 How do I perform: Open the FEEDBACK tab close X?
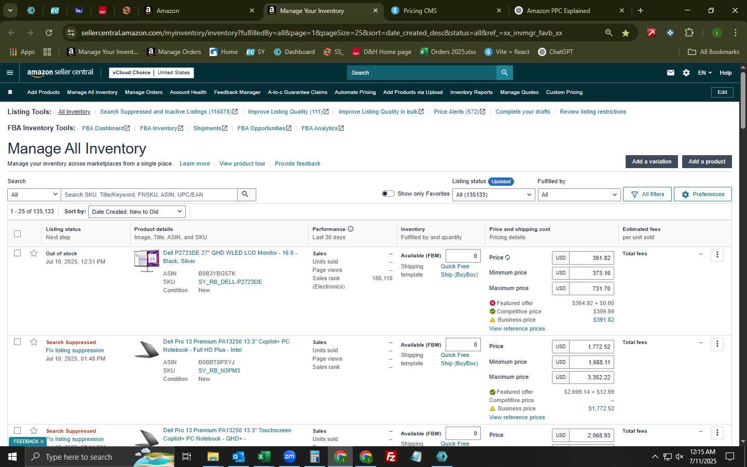tap(42, 442)
